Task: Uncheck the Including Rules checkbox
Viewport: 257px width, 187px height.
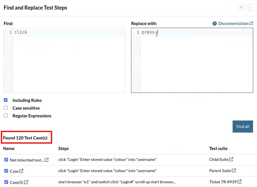Action: point(6,100)
